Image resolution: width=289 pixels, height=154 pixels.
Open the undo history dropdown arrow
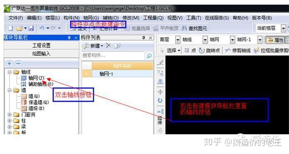click(48, 28)
